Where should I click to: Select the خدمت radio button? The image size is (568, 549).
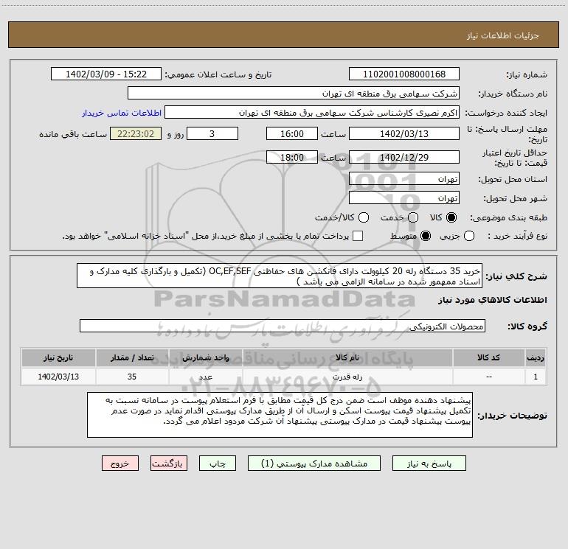413,217
